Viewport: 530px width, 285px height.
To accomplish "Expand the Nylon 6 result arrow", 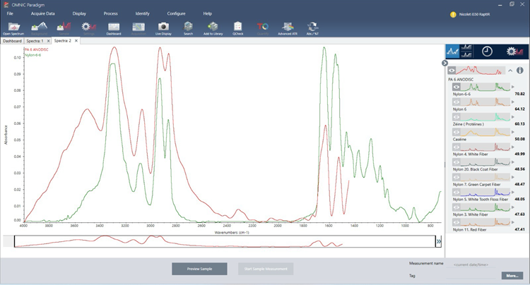I will 513,102.
